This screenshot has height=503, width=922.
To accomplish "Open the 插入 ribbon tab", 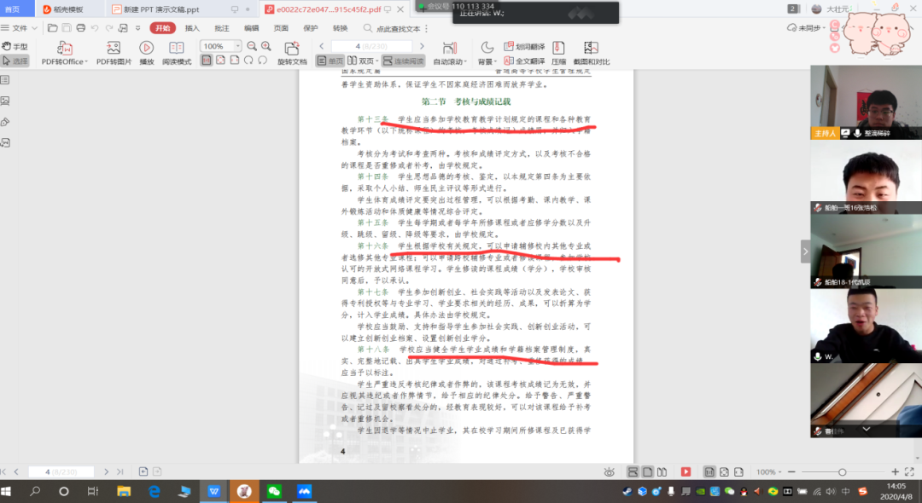I will click(192, 28).
